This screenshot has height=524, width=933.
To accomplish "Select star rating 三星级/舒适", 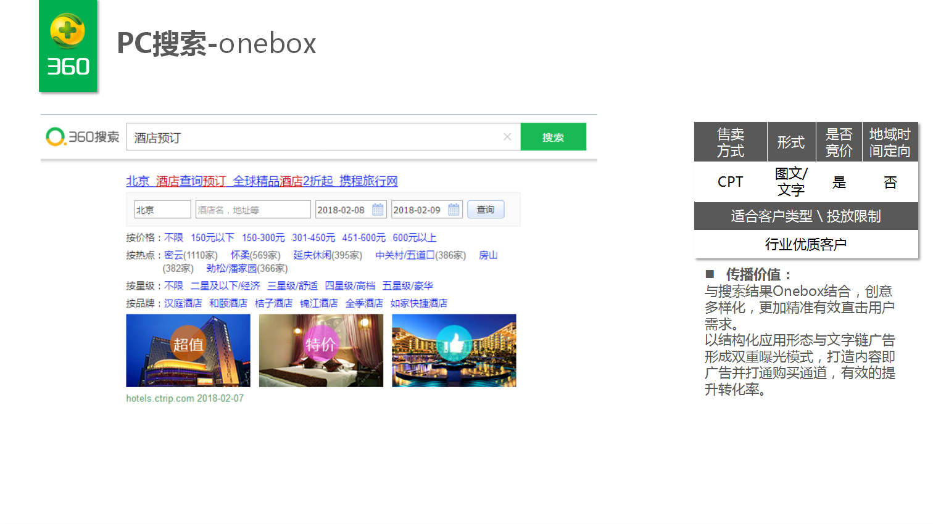I will (x=292, y=286).
